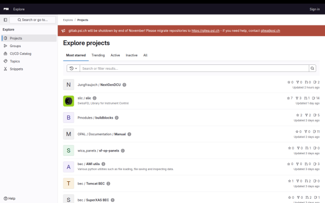
Task: Open the bec / SuperXAS BEC project
Action: 93,200
